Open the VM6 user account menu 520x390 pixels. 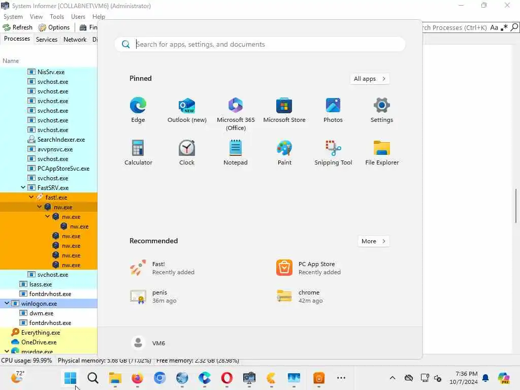point(148,343)
